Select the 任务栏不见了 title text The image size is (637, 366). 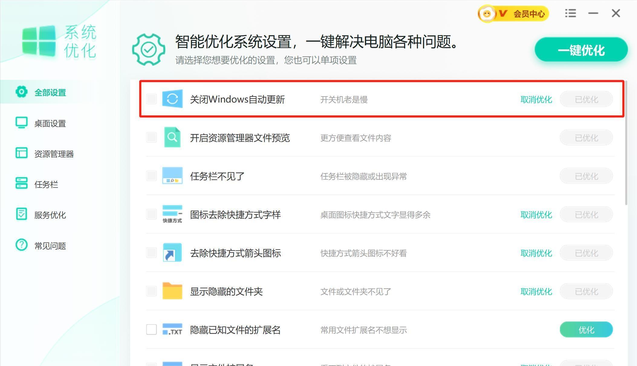pyautogui.click(x=217, y=176)
